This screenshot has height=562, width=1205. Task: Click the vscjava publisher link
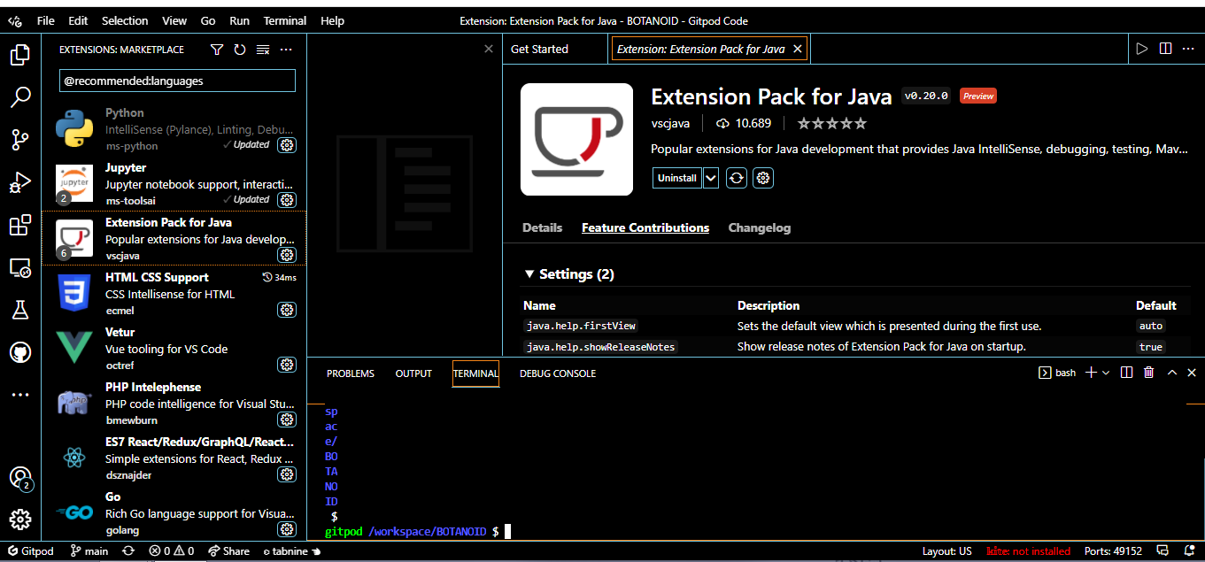[x=670, y=123]
